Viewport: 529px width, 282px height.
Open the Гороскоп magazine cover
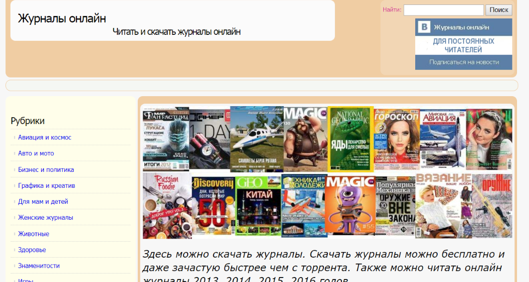[x=397, y=139]
